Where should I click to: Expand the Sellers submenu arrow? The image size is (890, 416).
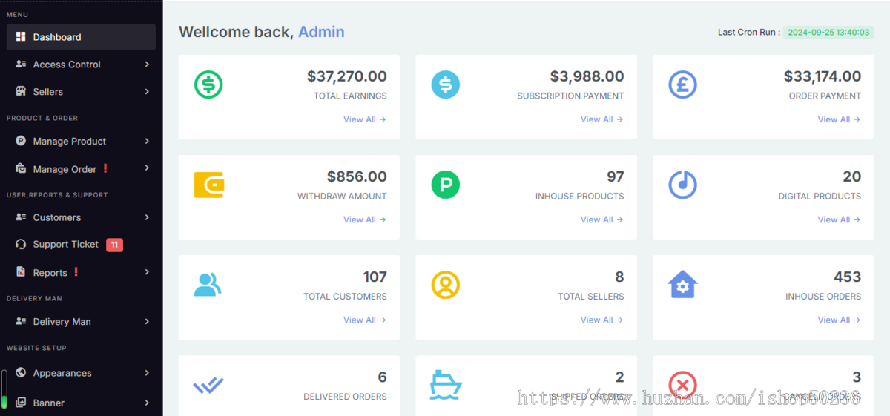click(147, 92)
